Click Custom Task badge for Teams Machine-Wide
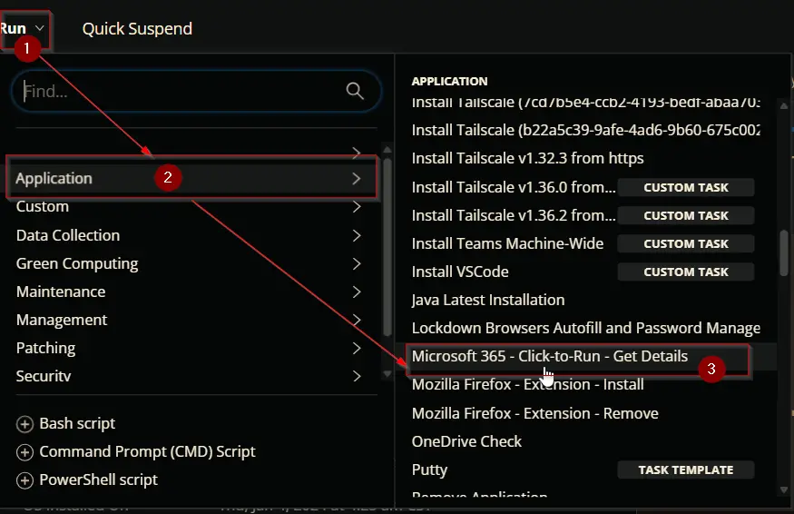794x514 pixels. [x=686, y=243]
